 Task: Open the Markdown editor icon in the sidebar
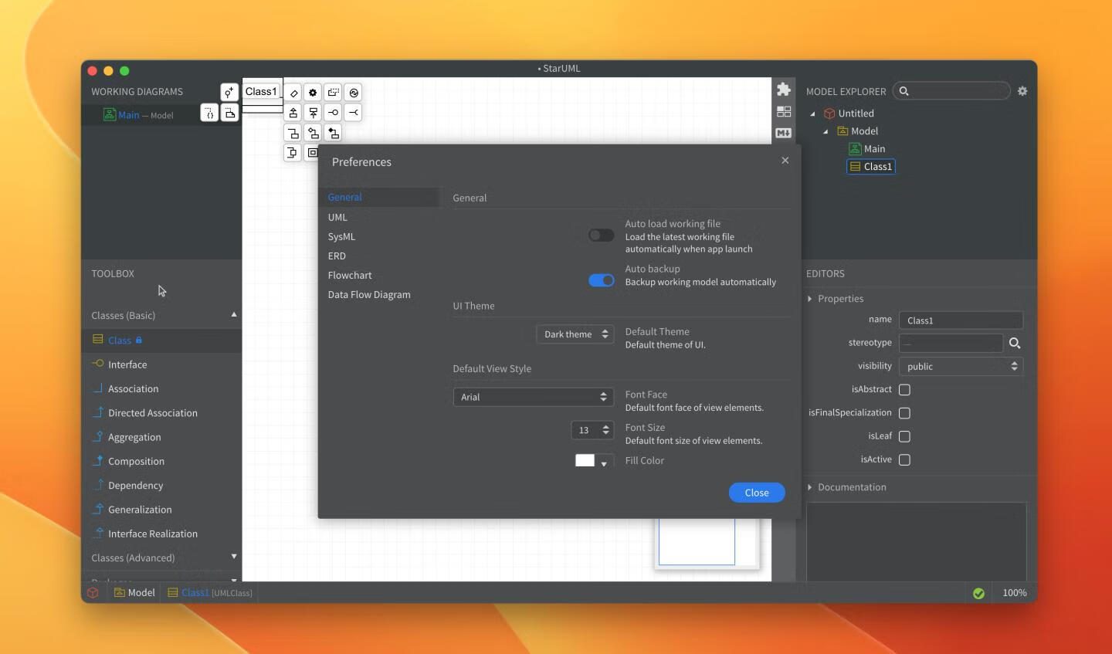[784, 133]
